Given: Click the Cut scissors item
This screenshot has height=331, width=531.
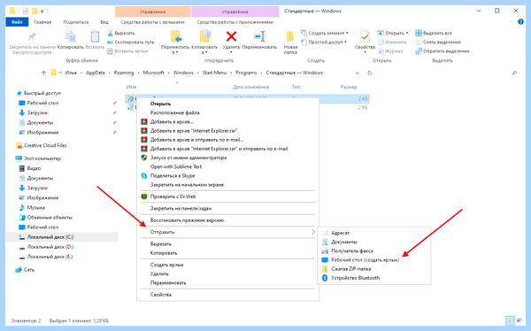Looking at the screenshot, I should 121,34.
